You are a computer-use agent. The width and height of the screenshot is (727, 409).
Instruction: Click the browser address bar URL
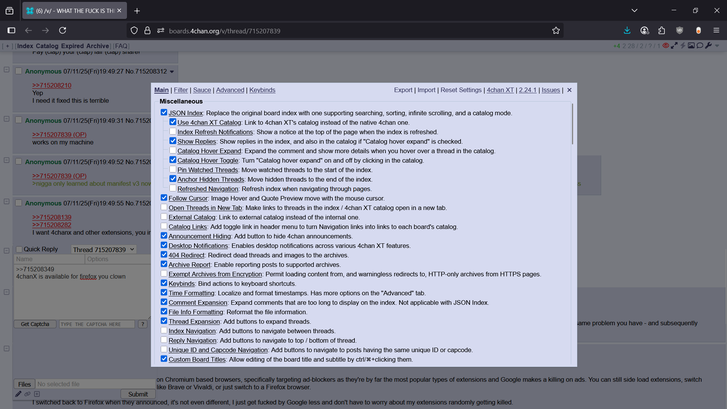(224, 31)
